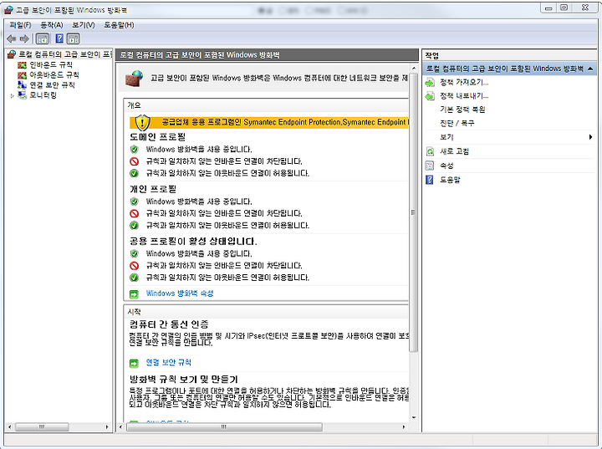Viewport: 602px width, 449px height.
Task: Click the title bar application icon
Action: 8,9
